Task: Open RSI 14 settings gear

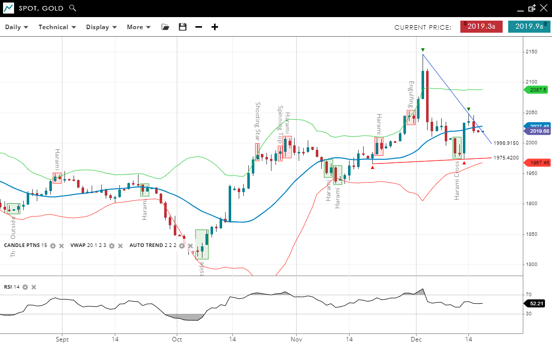Action: [x=25, y=287]
